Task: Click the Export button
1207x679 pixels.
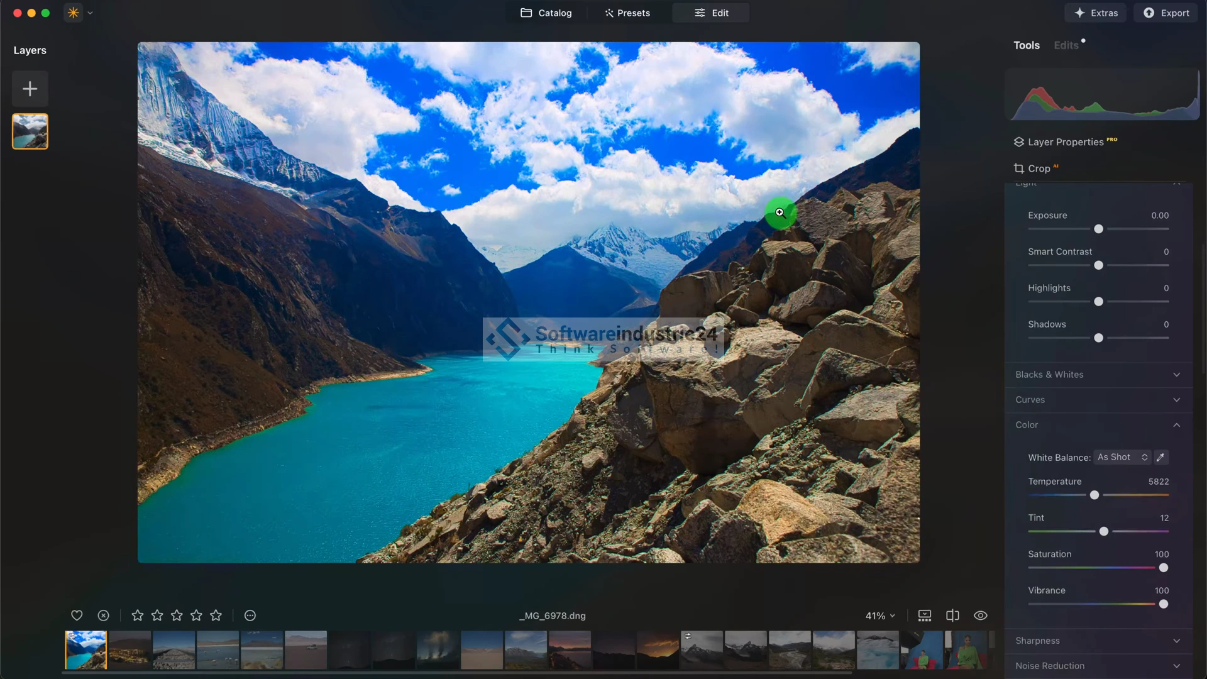Action: click(1166, 13)
